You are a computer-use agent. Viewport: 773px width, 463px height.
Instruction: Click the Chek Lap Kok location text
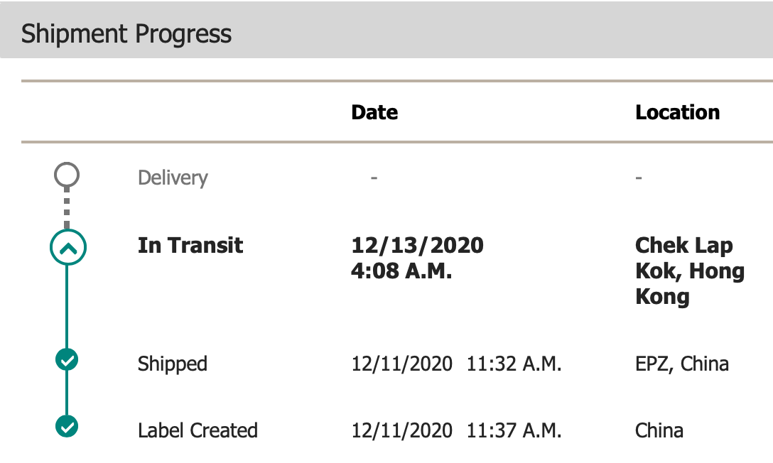[x=689, y=271]
